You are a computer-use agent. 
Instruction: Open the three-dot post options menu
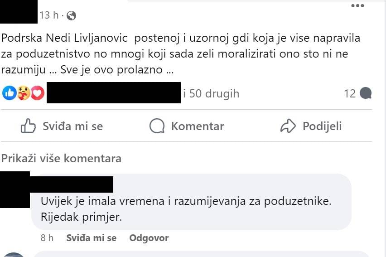coord(357,6)
